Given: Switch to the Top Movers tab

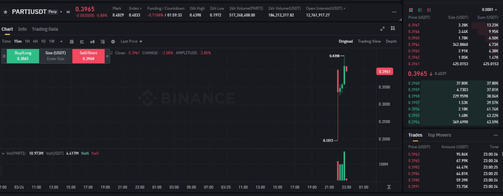Looking at the screenshot, I should [x=439, y=135].
